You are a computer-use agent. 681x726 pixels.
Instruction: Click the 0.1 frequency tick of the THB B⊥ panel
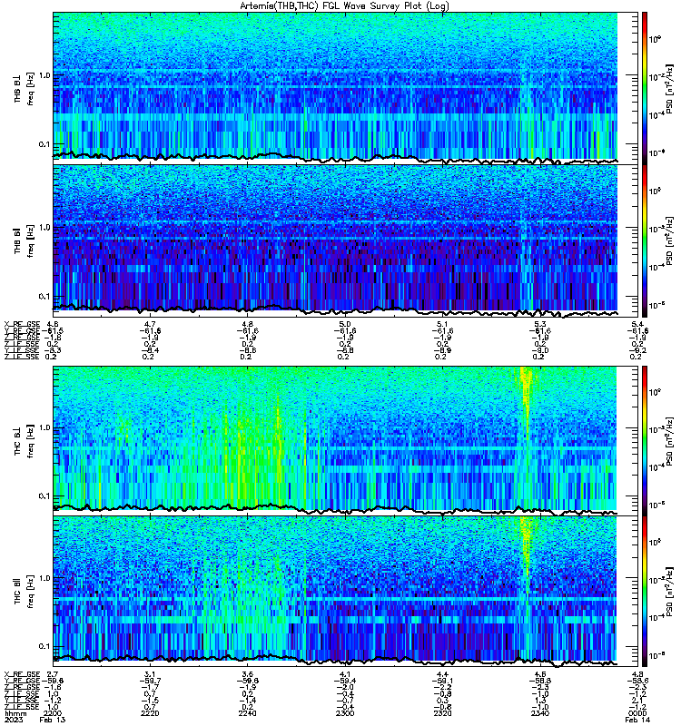[44, 144]
